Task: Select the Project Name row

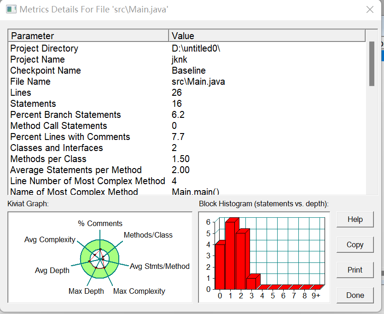Action: coord(188,59)
